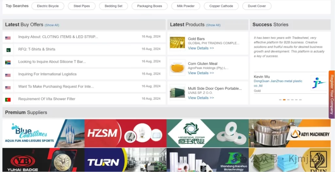Click AgroPeak Holdings company name

208,68
